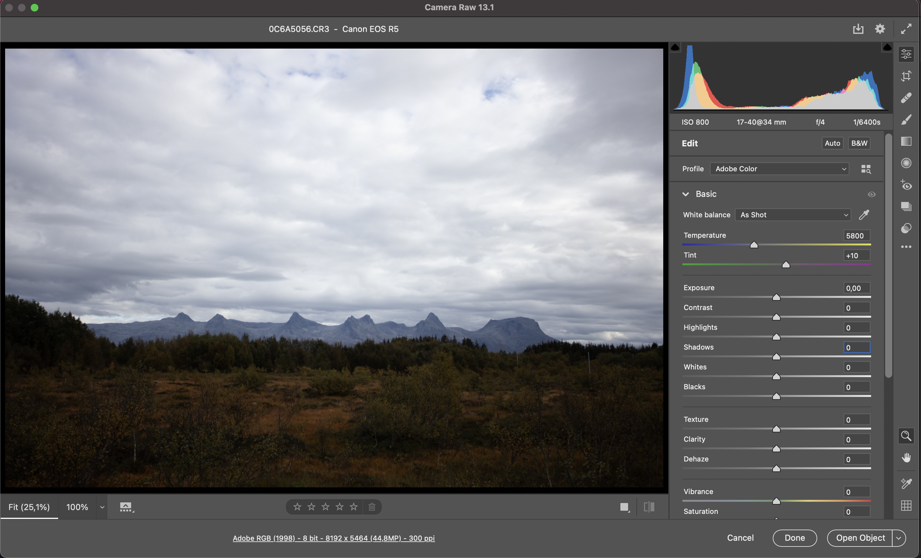The height and width of the screenshot is (558, 921).
Task: Select the Hand pan tool
Action: point(906,458)
